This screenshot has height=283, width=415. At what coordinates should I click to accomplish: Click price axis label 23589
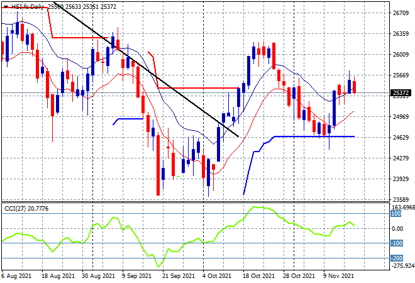(401, 199)
